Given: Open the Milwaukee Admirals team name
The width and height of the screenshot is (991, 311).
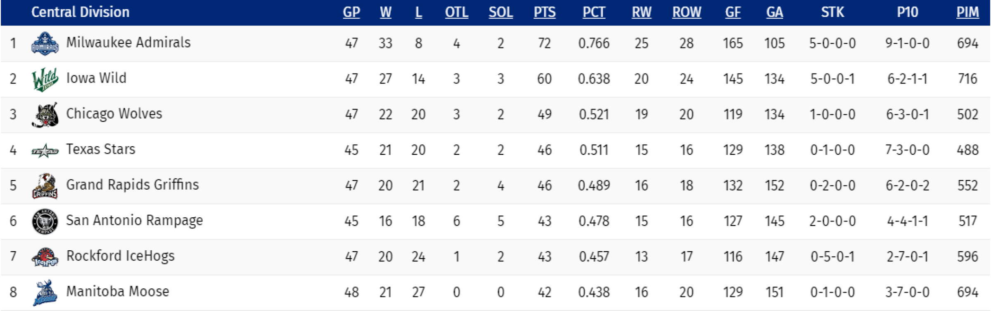Looking at the screenshot, I should coord(128,43).
